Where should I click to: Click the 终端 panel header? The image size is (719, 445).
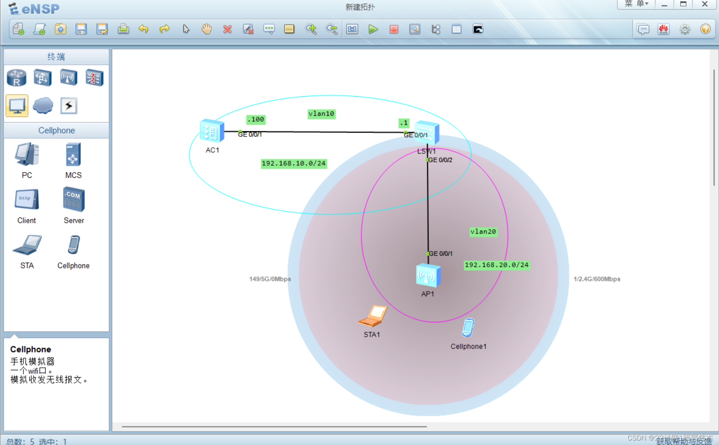tap(56, 57)
